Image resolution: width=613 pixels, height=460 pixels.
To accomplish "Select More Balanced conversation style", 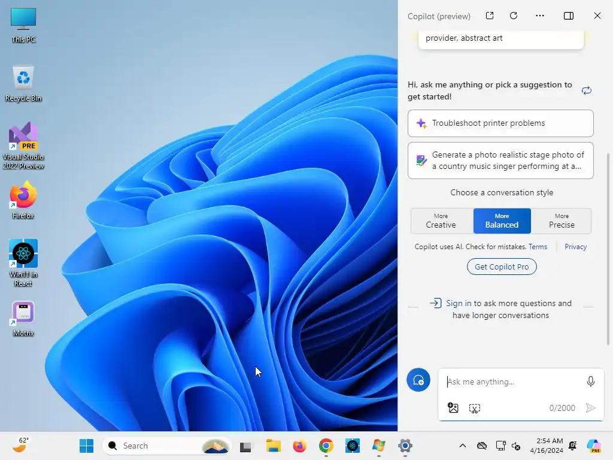I will [502, 221].
